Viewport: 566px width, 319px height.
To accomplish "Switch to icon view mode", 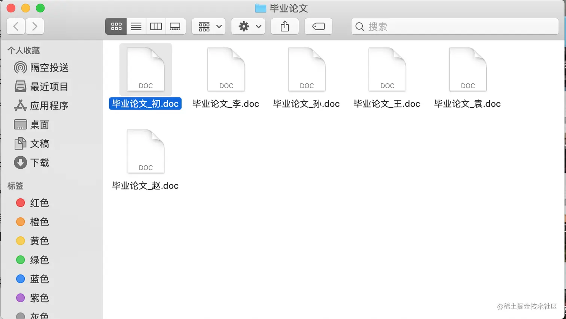I will (116, 26).
